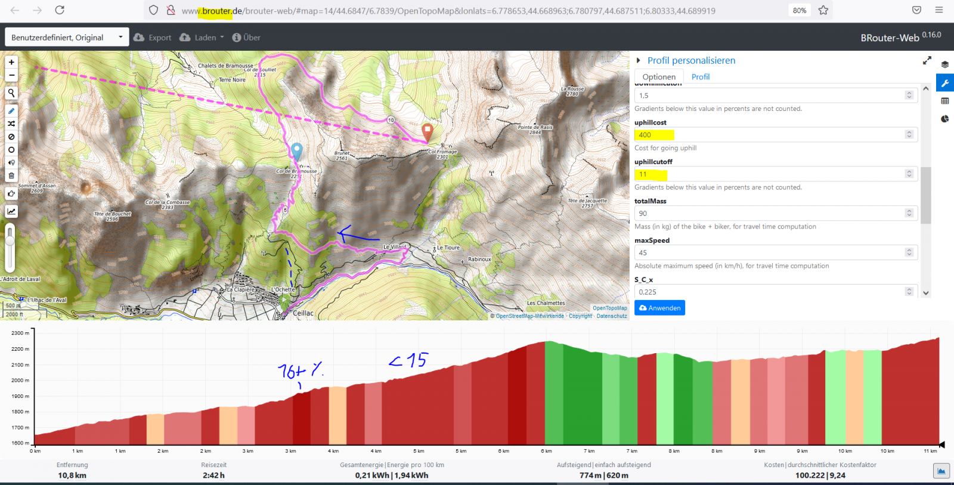Select the no-go circle area tool
The width and height of the screenshot is (954, 485).
point(11,150)
